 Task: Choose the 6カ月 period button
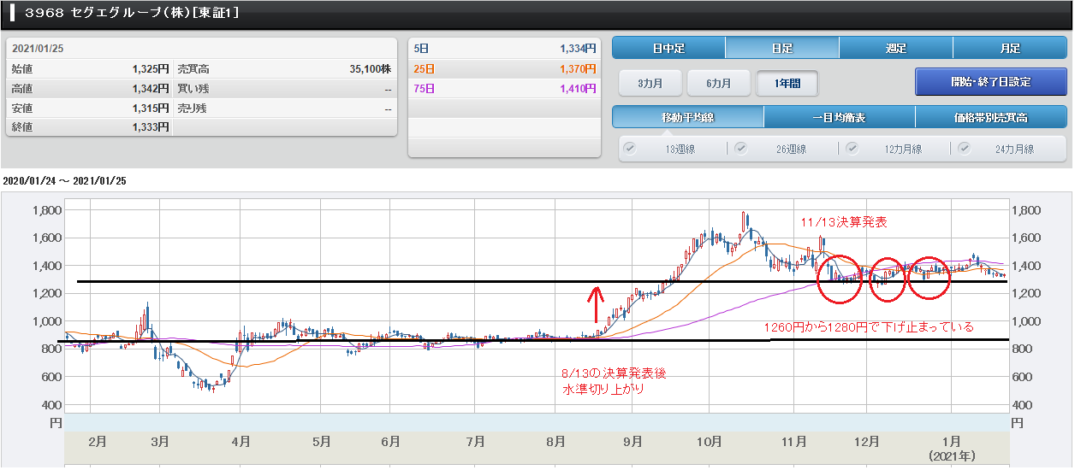(719, 83)
